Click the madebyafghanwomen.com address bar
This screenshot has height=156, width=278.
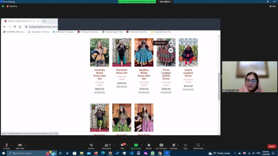(41, 27)
